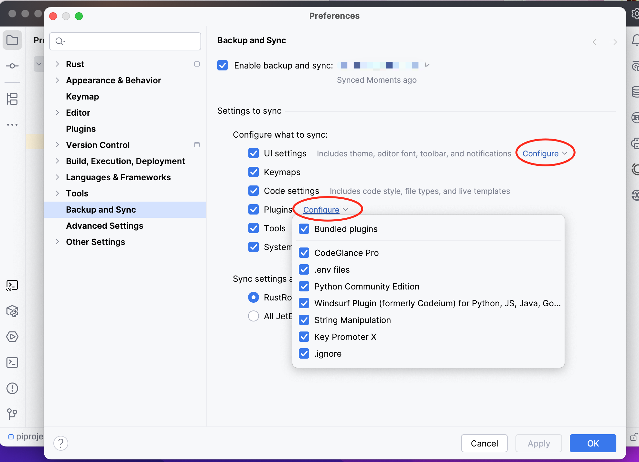Click the lock icon at bottom right corner
639x462 pixels.
[x=634, y=437]
